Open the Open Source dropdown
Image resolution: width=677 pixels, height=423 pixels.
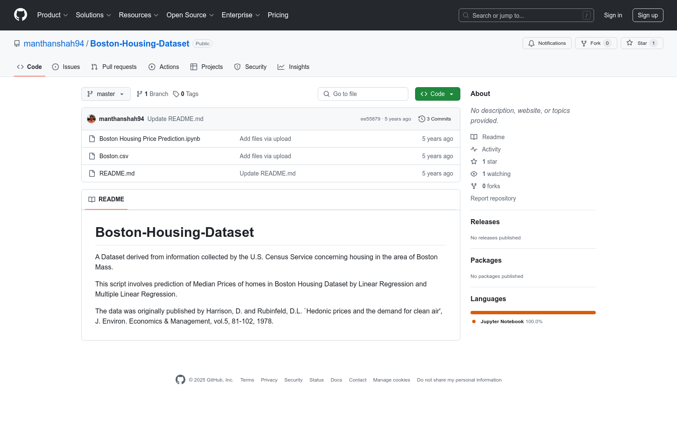[190, 15]
